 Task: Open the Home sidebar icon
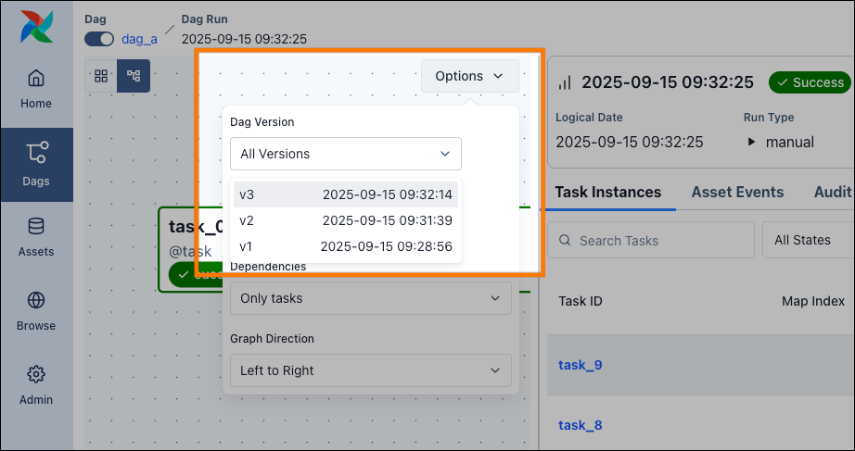tap(36, 89)
